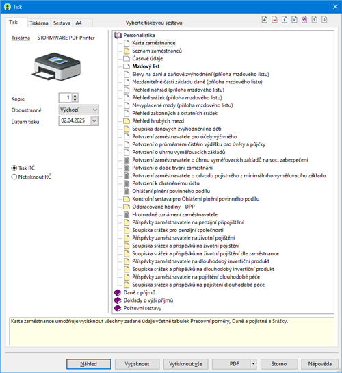The height and width of the screenshot is (373, 342).
Task: Click the Datum tisku field showing 02.04.2025
Action: click(x=75, y=121)
